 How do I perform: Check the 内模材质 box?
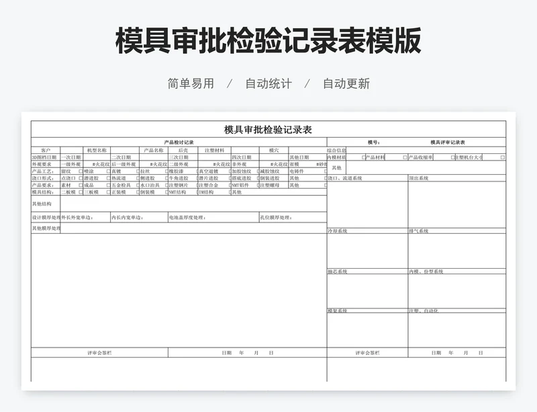point(364,157)
